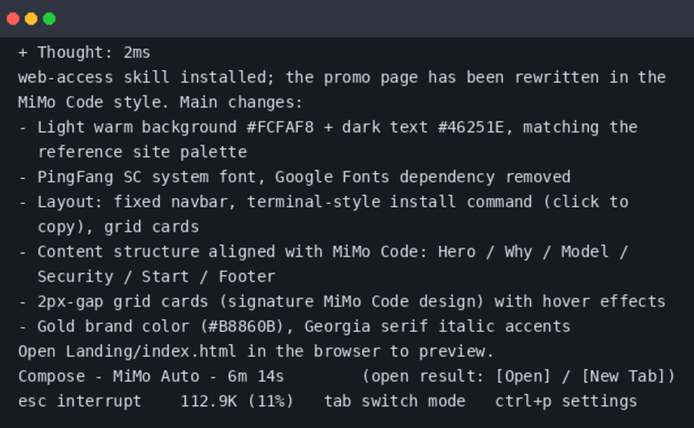
Task: Click the plus sign before Thought
Action: (x=23, y=53)
